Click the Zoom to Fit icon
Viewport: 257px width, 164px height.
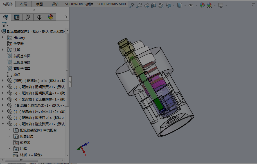pyautogui.click(x=132, y=5)
